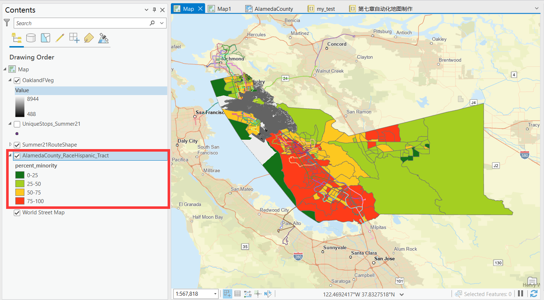Click the constraints icon in status bar
This screenshot has width=544, height=300.
248,294
